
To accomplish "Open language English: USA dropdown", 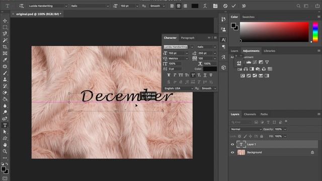I will (179, 88).
